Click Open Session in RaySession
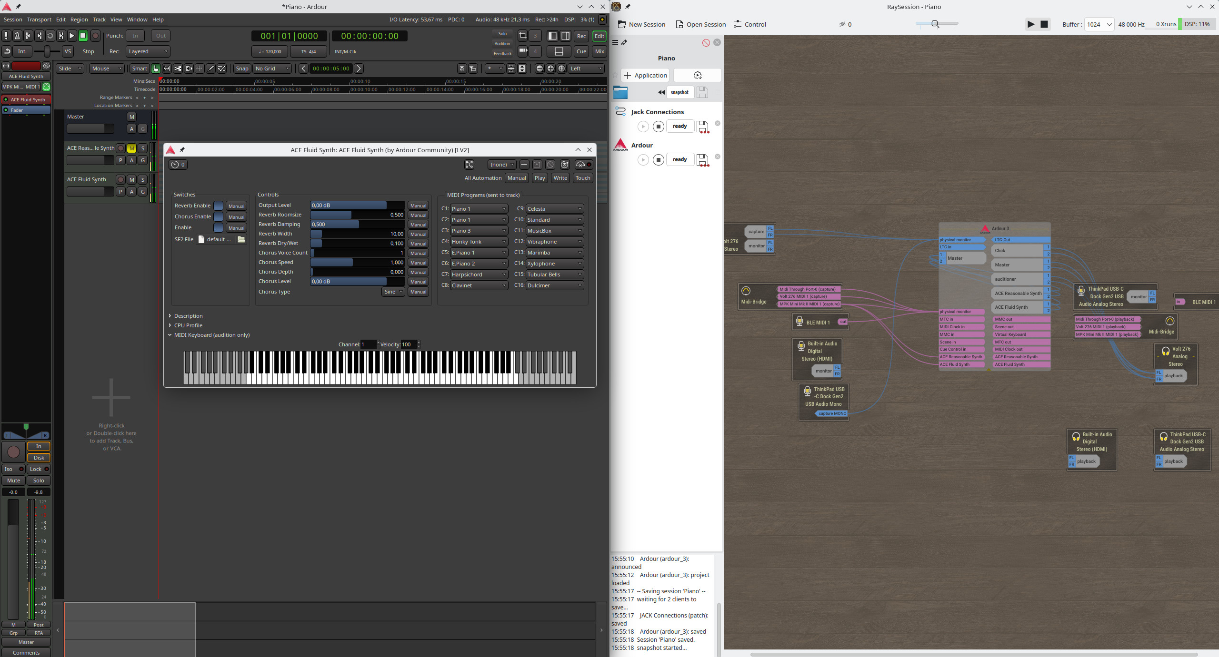This screenshot has height=657, width=1219. [701, 24]
